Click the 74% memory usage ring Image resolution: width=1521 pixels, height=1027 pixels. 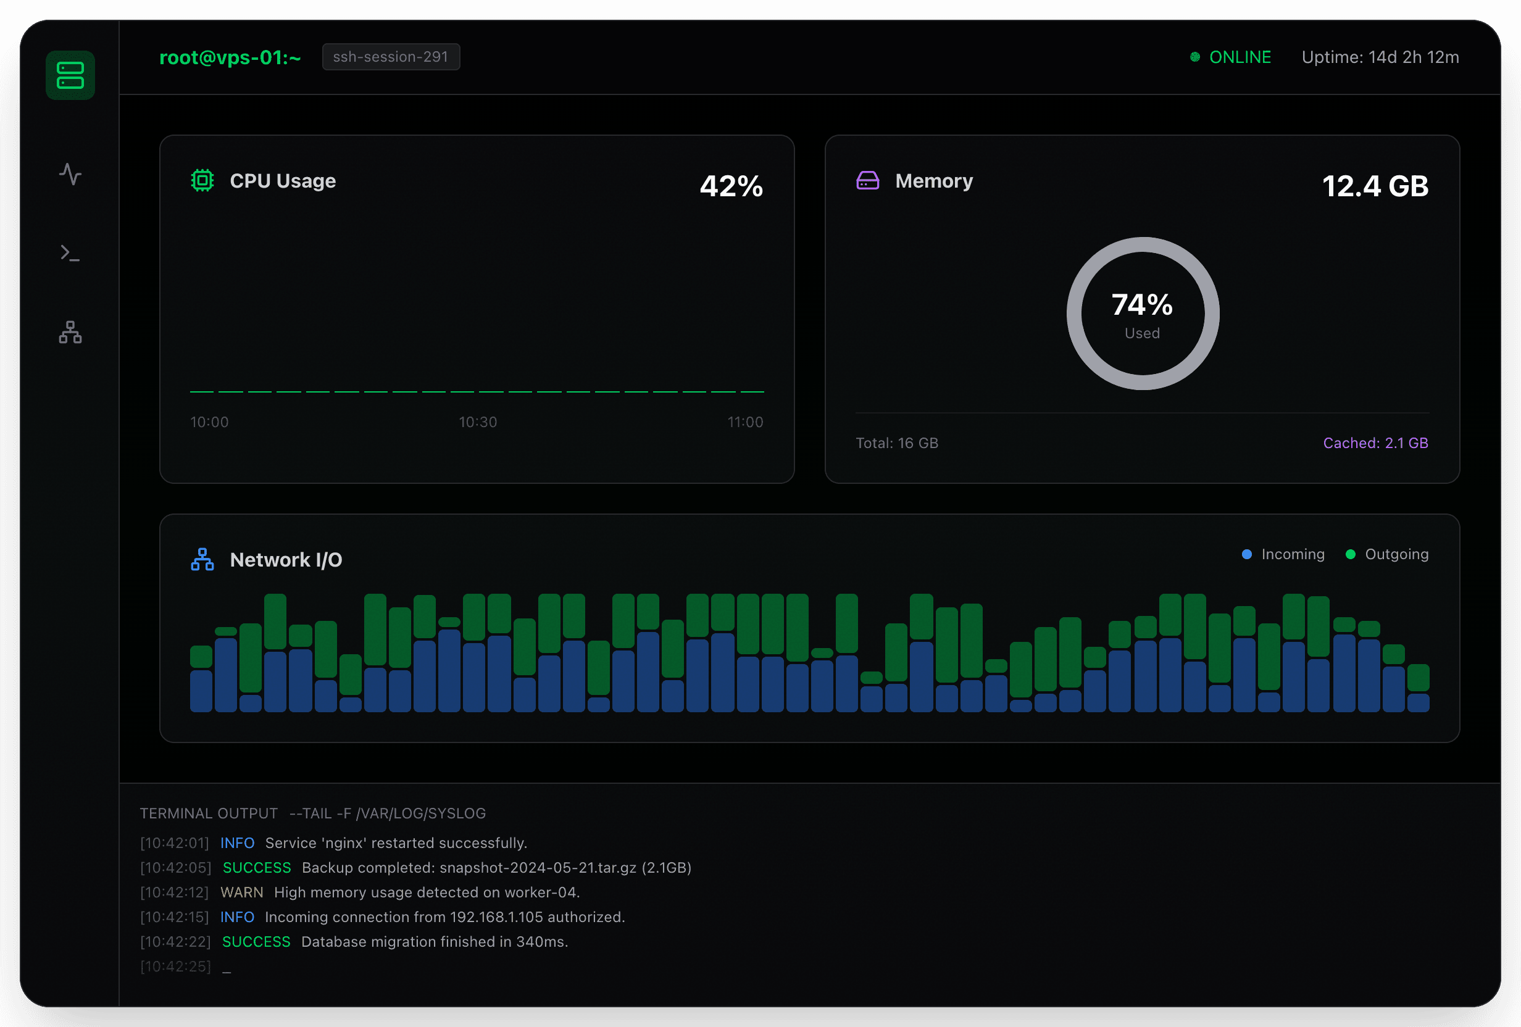(1143, 313)
